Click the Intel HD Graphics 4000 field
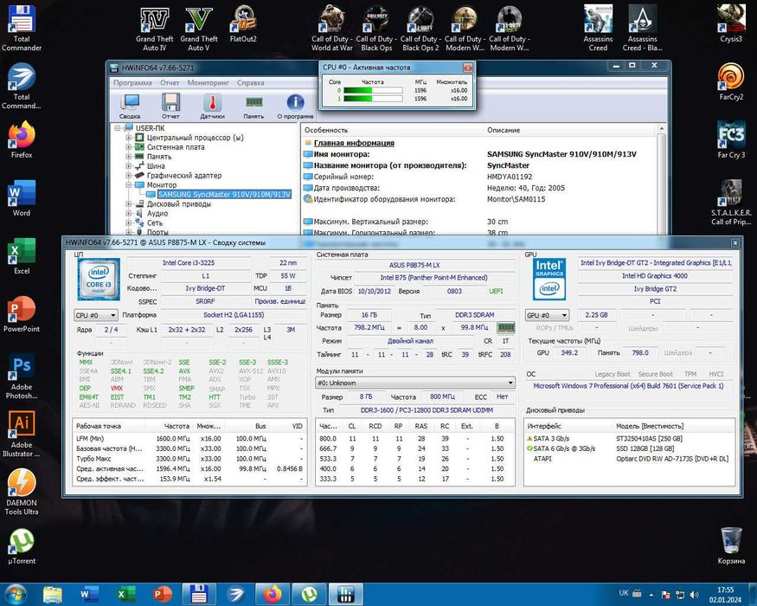The image size is (757, 606). (655, 276)
